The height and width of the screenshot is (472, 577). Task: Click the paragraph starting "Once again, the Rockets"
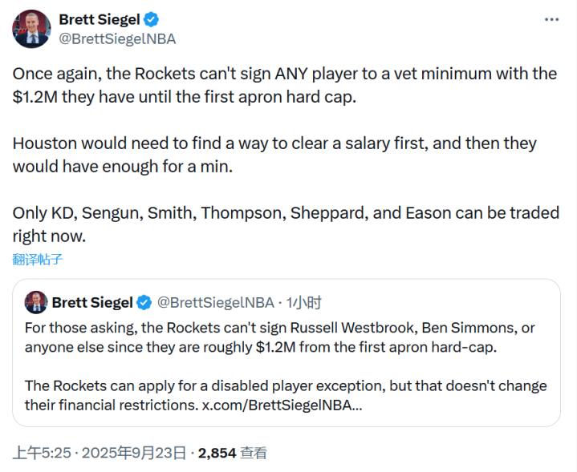[x=284, y=85]
